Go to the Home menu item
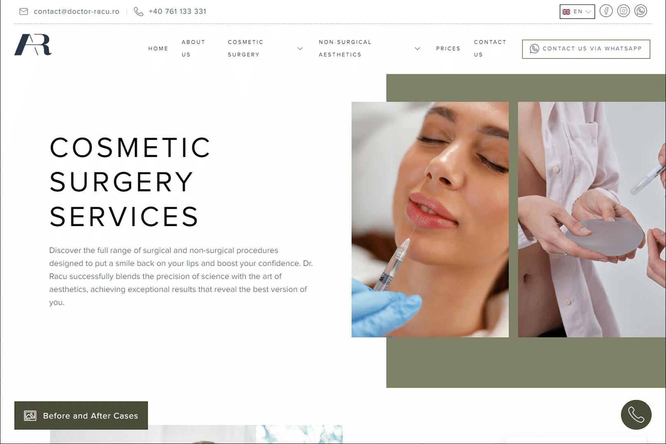The height and width of the screenshot is (444, 666). click(158, 49)
